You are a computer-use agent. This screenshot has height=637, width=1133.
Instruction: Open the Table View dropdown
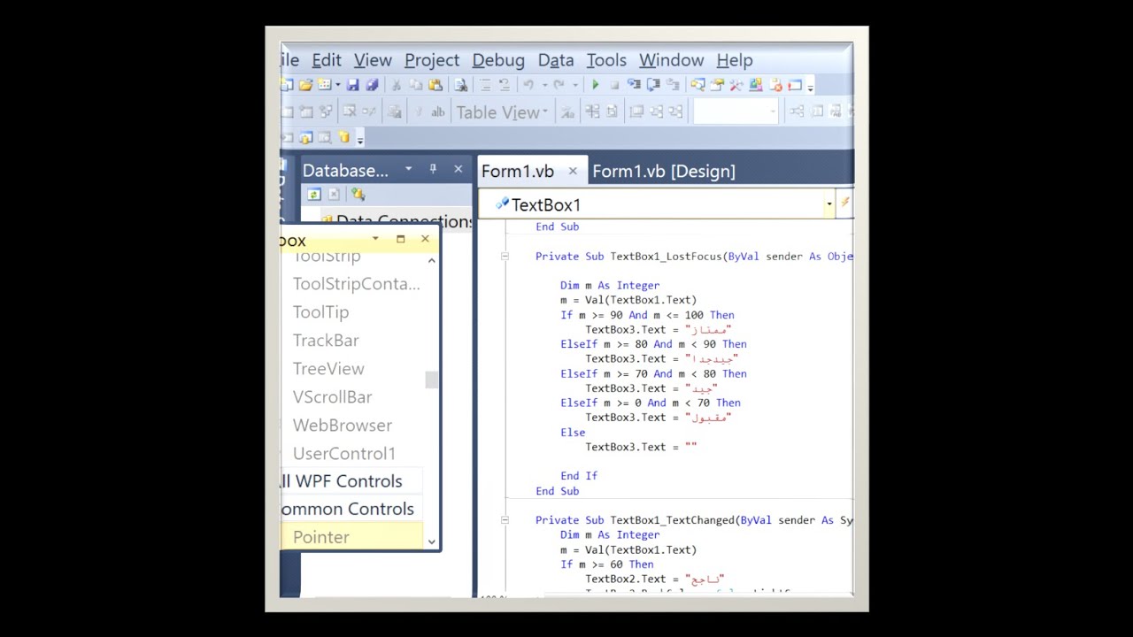tap(502, 112)
